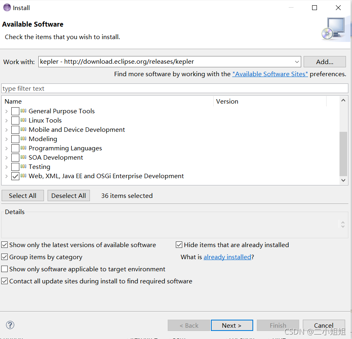Expand the Mobile and Device Development node

click(x=6, y=130)
